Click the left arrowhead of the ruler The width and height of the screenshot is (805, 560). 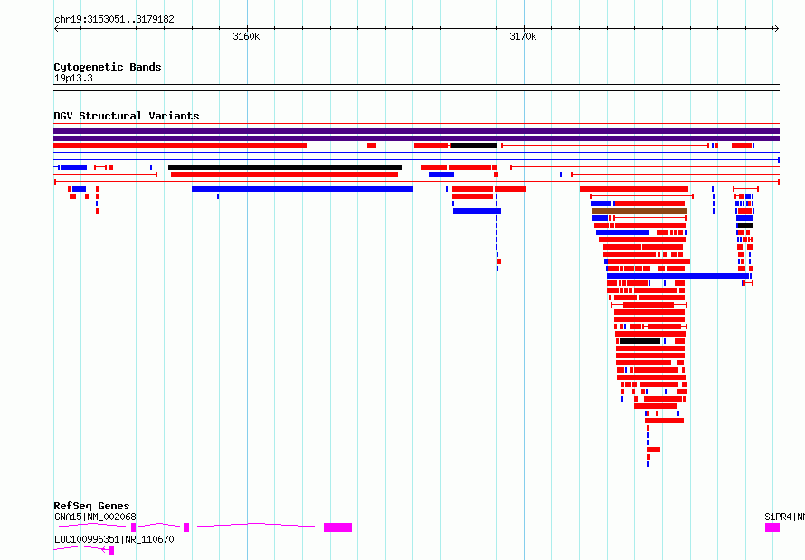click(x=56, y=29)
